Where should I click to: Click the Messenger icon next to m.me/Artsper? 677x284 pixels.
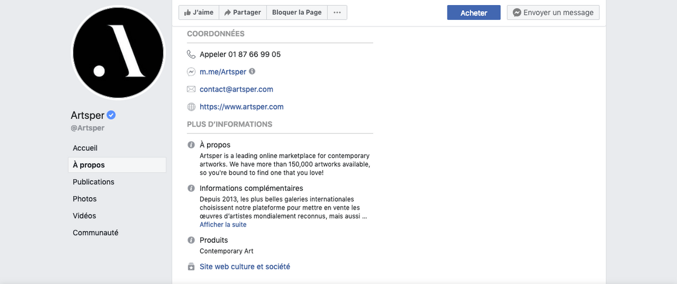[x=191, y=72]
